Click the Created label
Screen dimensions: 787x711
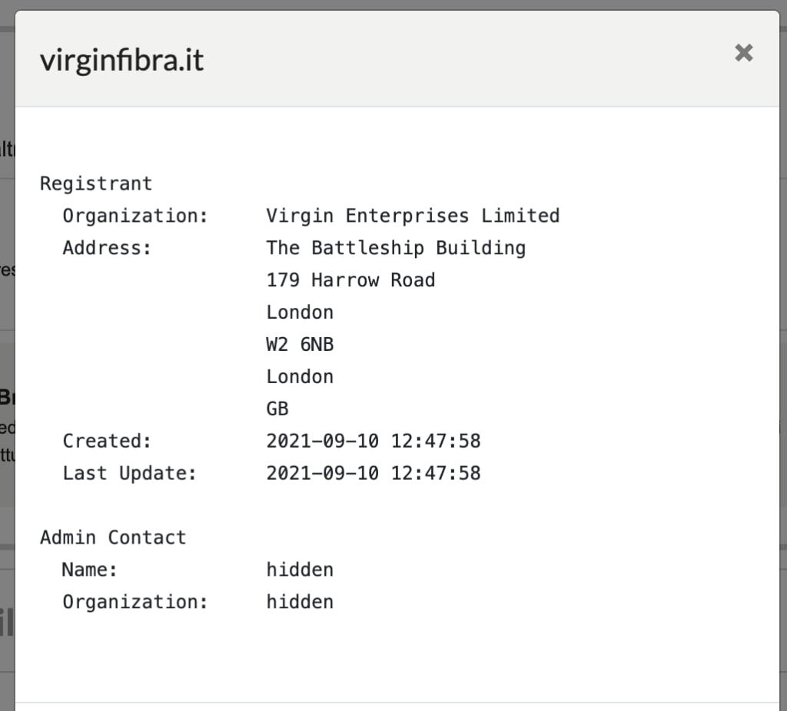click(x=106, y=441)
